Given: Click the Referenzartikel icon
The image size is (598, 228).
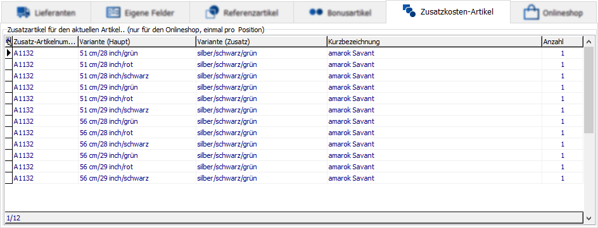Looking at the screenshot, I should click(212, 12).
